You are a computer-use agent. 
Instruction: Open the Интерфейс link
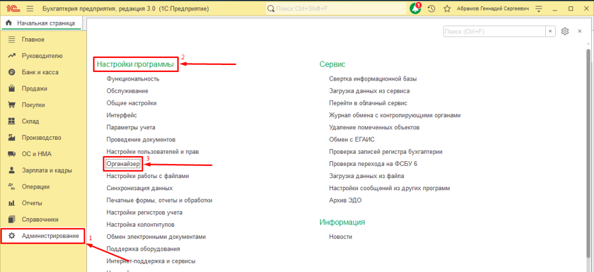click(x=122, y=115)
